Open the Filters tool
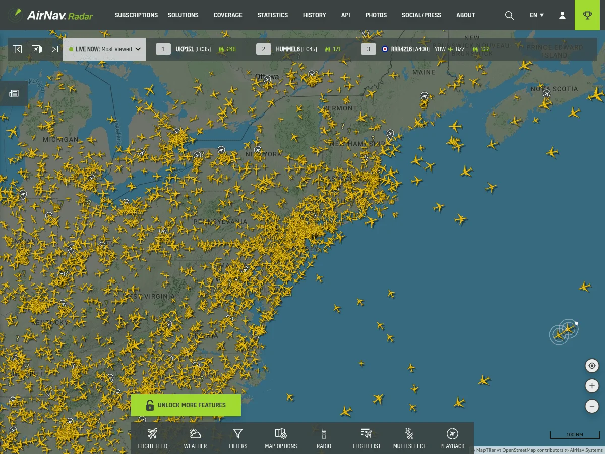The height and width of the screenshot is (454, 605). (x=238, y=438)
